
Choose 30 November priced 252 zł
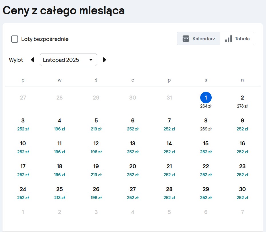click(242, 193)
